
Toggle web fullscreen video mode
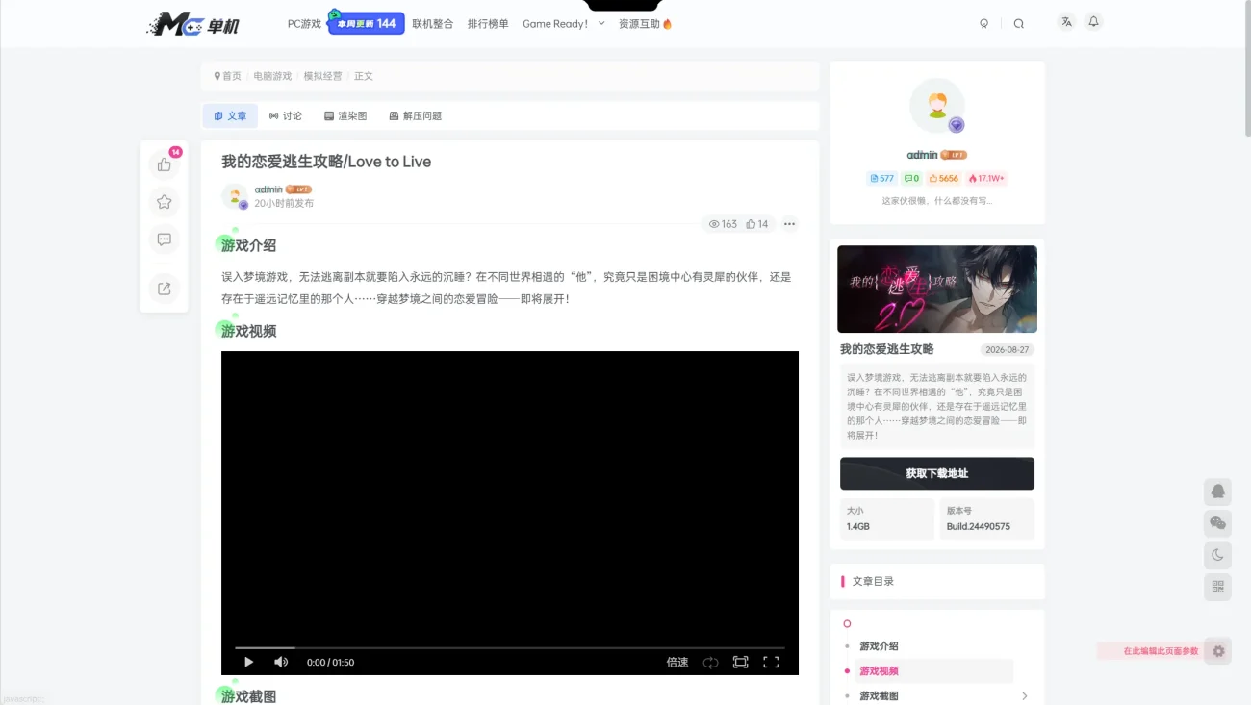(740, 662)
